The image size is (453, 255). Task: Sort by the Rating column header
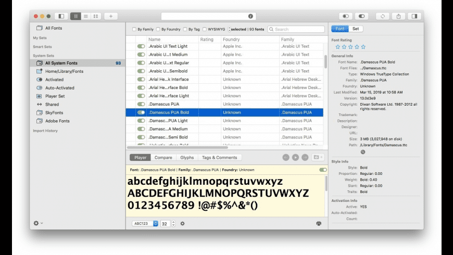[210, 39]
